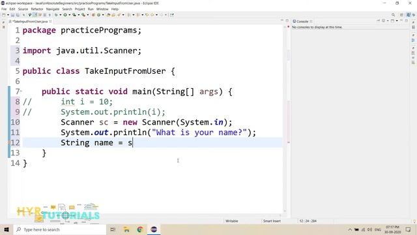Open the Open Console dropdown arrow
This screenshot has width=417, height=235.
[x=397, y=20]
